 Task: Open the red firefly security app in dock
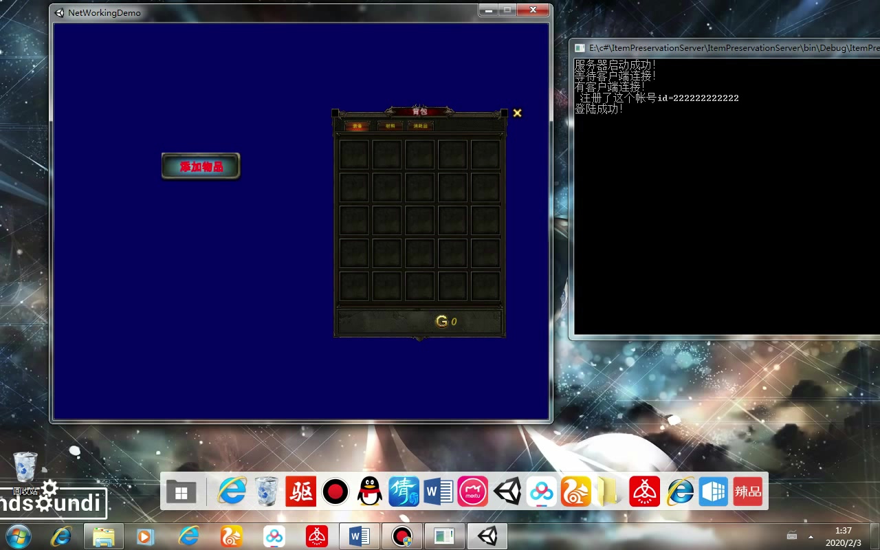(x=644, y=492)
